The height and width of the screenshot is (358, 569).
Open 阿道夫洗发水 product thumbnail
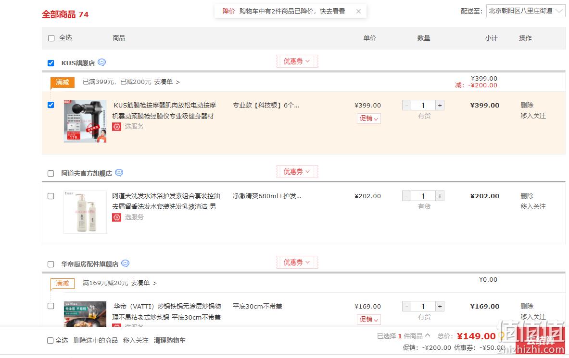[x=85, y=212]
